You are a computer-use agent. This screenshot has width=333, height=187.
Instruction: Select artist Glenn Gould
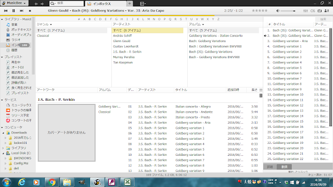[122, 41]
